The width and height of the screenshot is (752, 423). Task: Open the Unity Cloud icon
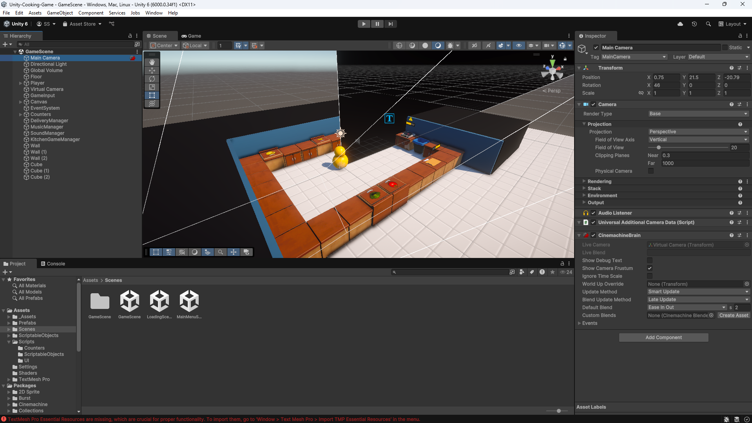(x=680, y=24)
